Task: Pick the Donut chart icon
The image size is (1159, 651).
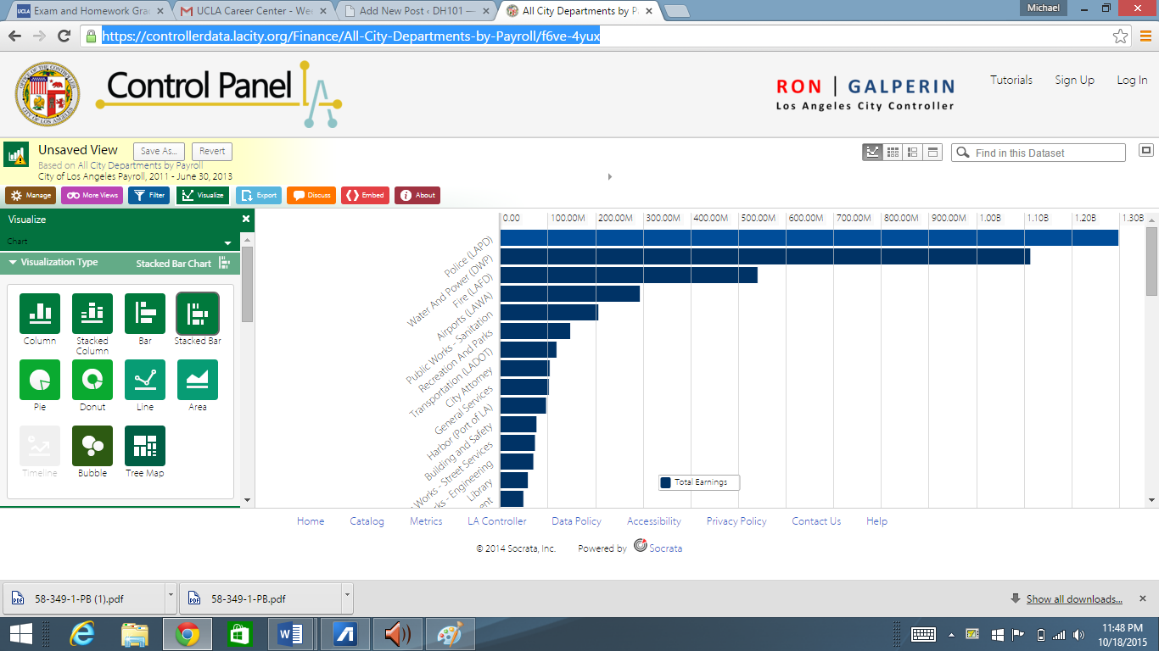Action: [x=92, y=380]
